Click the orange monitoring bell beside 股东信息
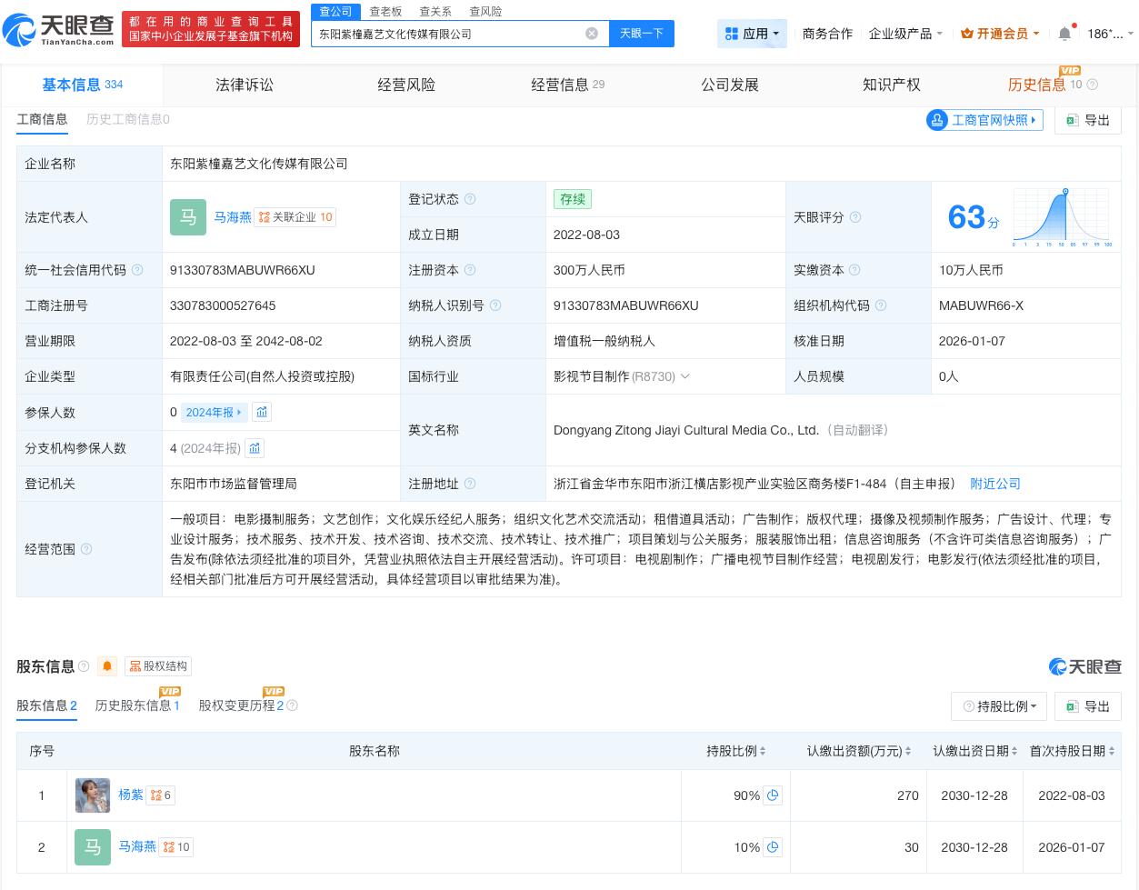This screenshot has width=1139, height=890. [106, 666]
